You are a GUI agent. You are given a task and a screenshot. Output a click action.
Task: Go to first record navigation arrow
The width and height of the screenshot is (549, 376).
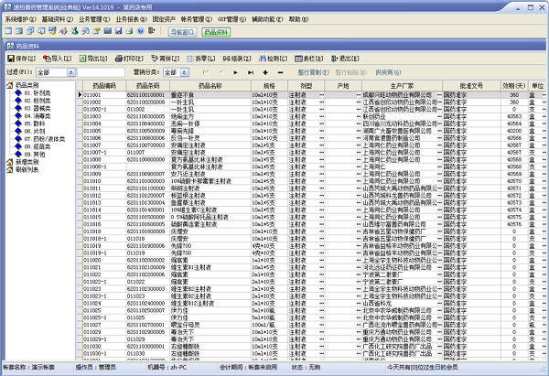[206, 72]
